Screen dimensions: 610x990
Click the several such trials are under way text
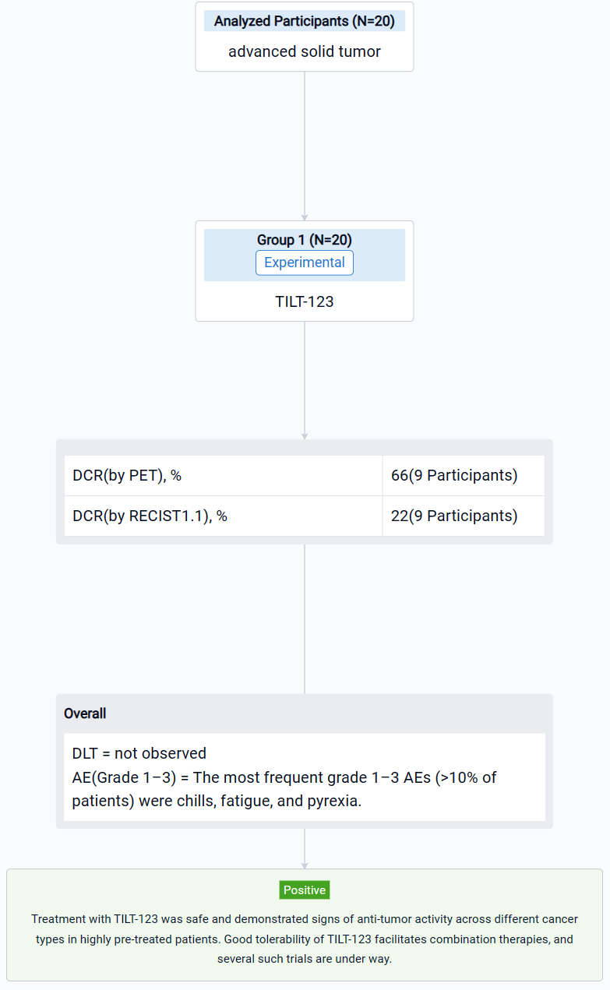click(305, 958)
